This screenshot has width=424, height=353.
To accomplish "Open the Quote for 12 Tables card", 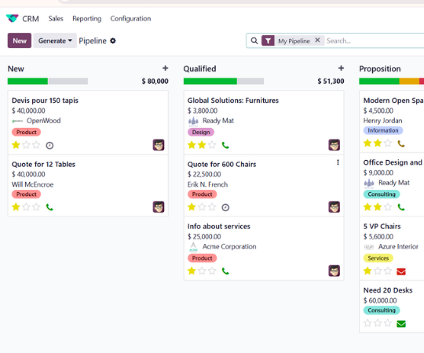I will 88,186.
